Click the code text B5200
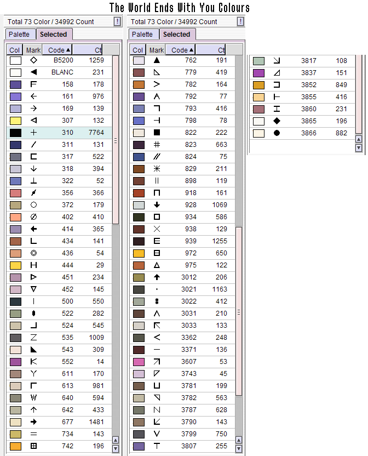 point(64,60)
